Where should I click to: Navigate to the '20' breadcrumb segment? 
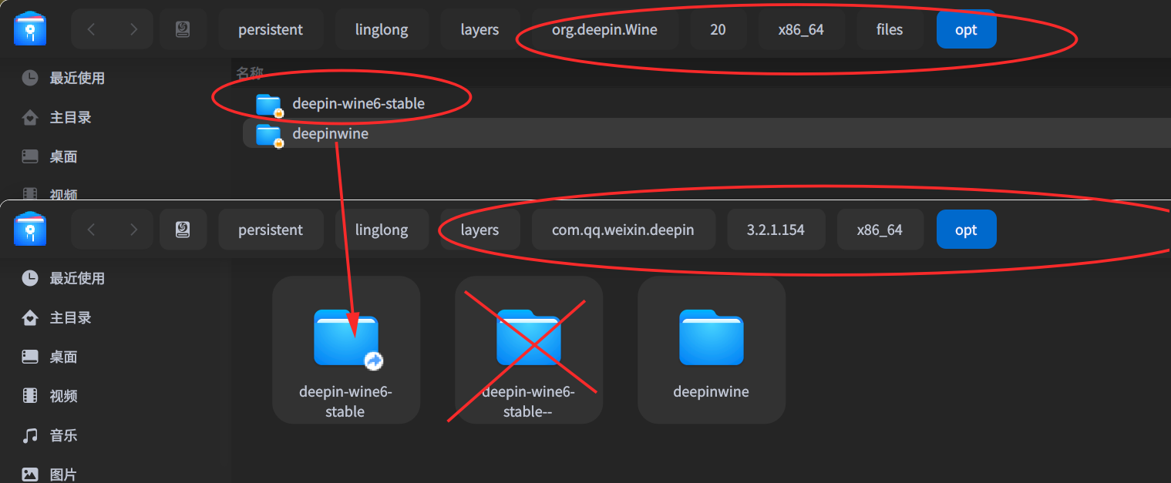pos(718,29)
